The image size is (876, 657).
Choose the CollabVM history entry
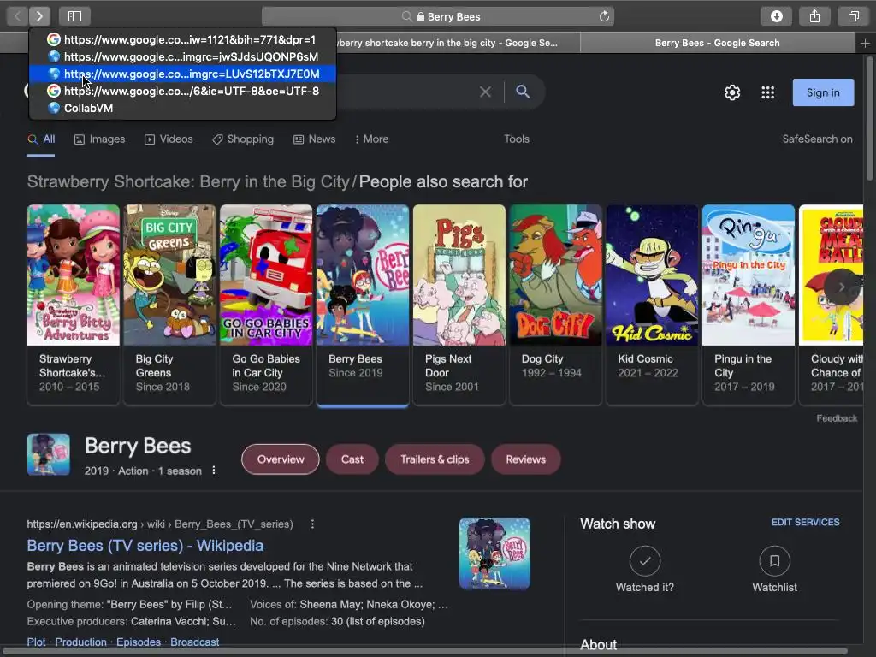[182, 108]
